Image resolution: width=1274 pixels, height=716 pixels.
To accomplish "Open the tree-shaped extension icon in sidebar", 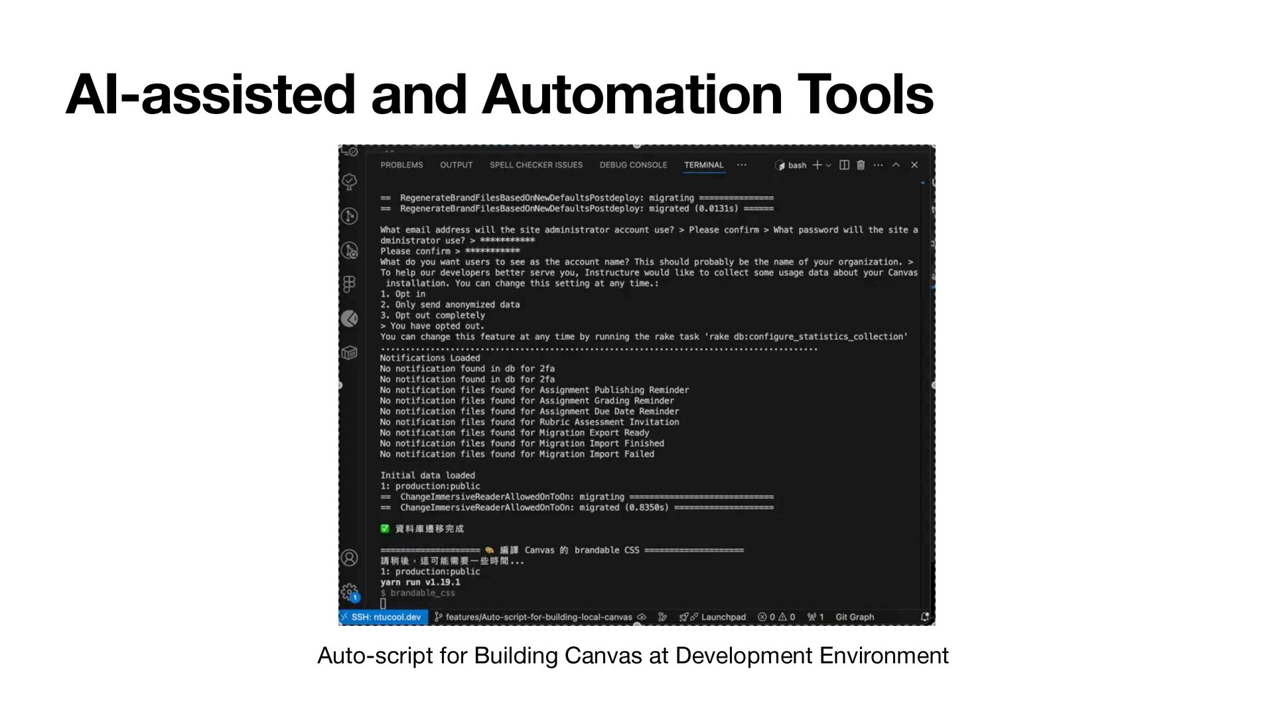I will coord(350,182).
